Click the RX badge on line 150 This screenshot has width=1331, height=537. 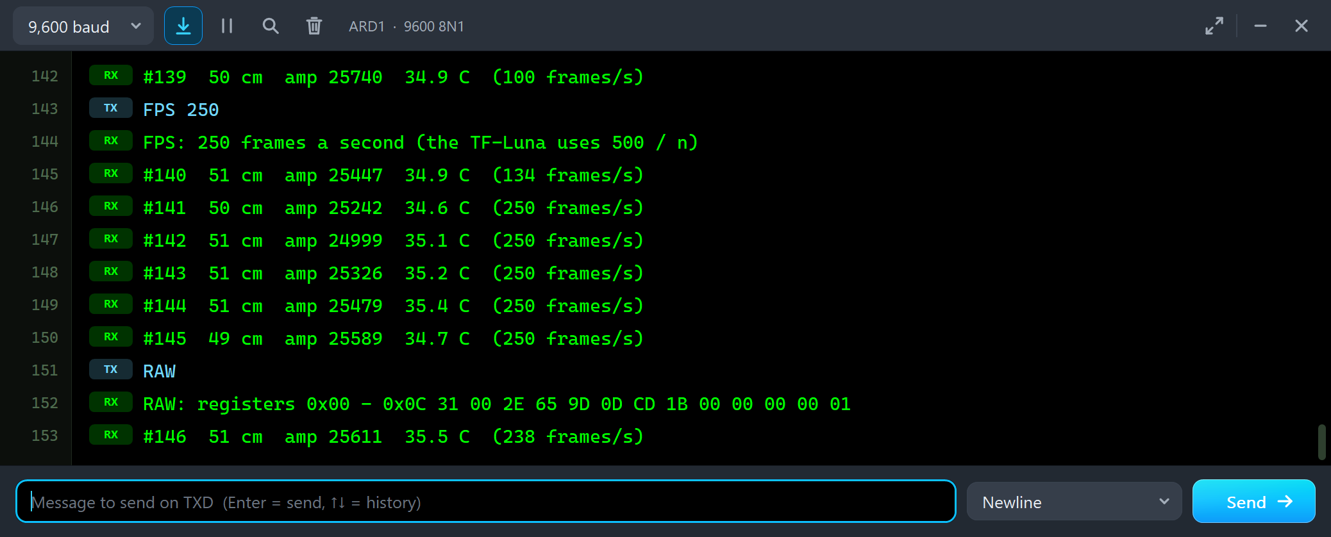tap(111, 337)
